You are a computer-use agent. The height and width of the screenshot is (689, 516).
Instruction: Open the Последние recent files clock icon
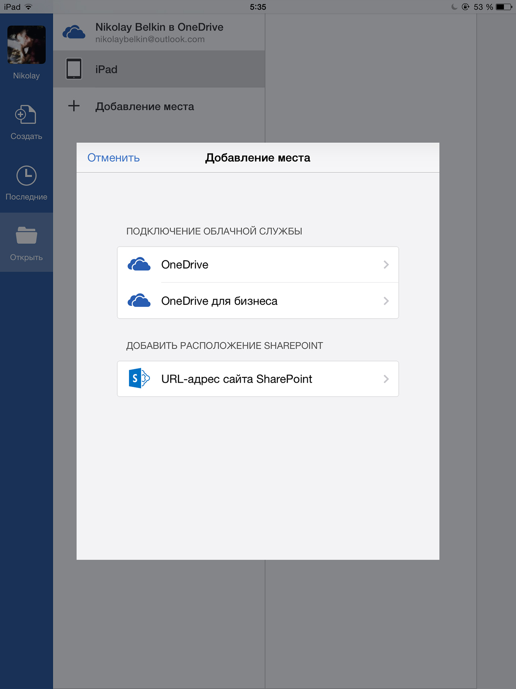(x=26, y=176)
